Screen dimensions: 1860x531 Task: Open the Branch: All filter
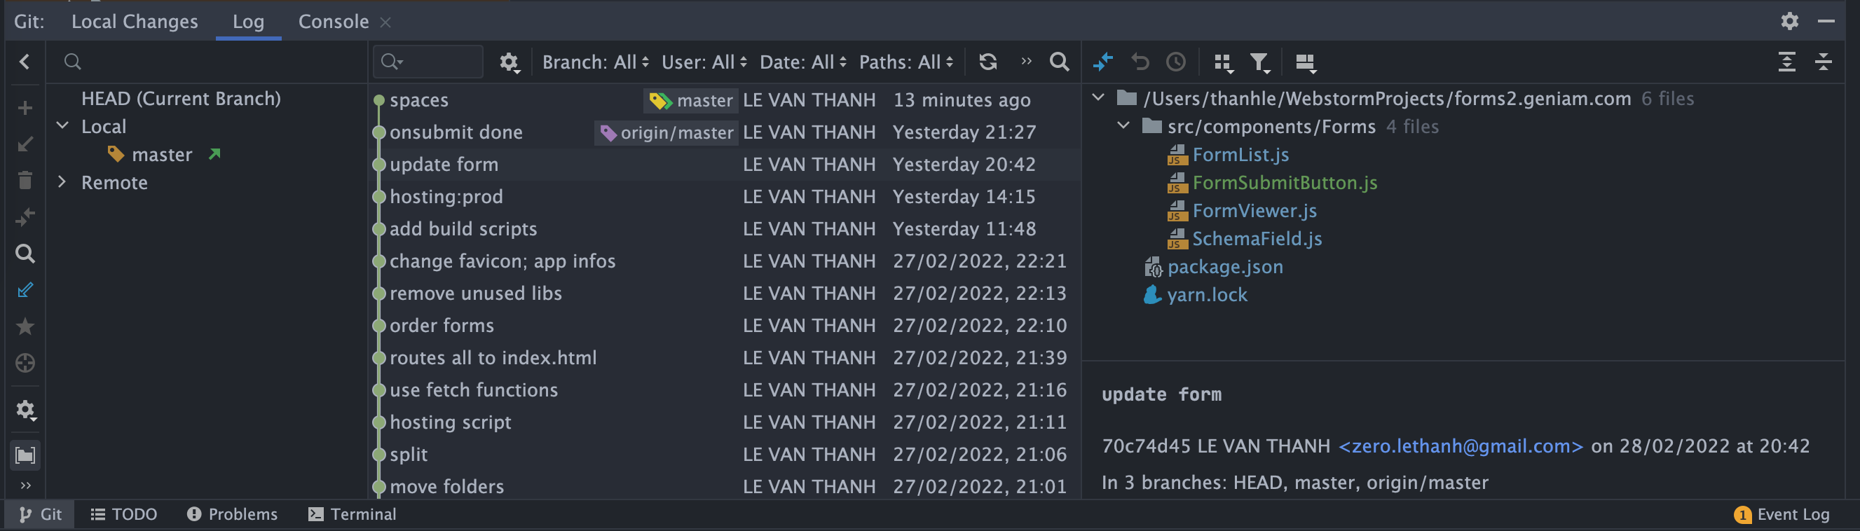[596, 63]
